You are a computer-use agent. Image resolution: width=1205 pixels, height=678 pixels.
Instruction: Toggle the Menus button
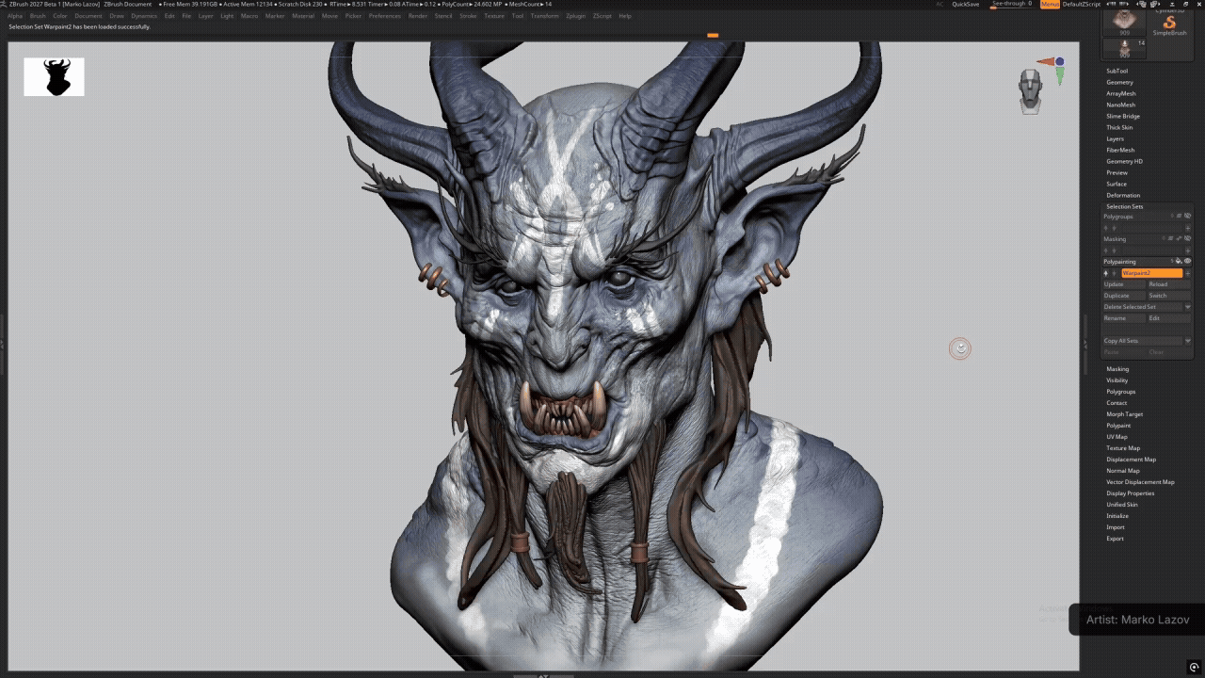pos(1050,4)
